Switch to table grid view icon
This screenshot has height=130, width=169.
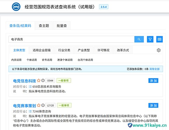pos(159,39)
